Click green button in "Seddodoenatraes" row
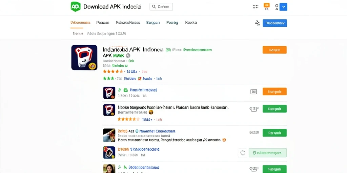This screenshot has height=173, width=347. pos(274,169)
